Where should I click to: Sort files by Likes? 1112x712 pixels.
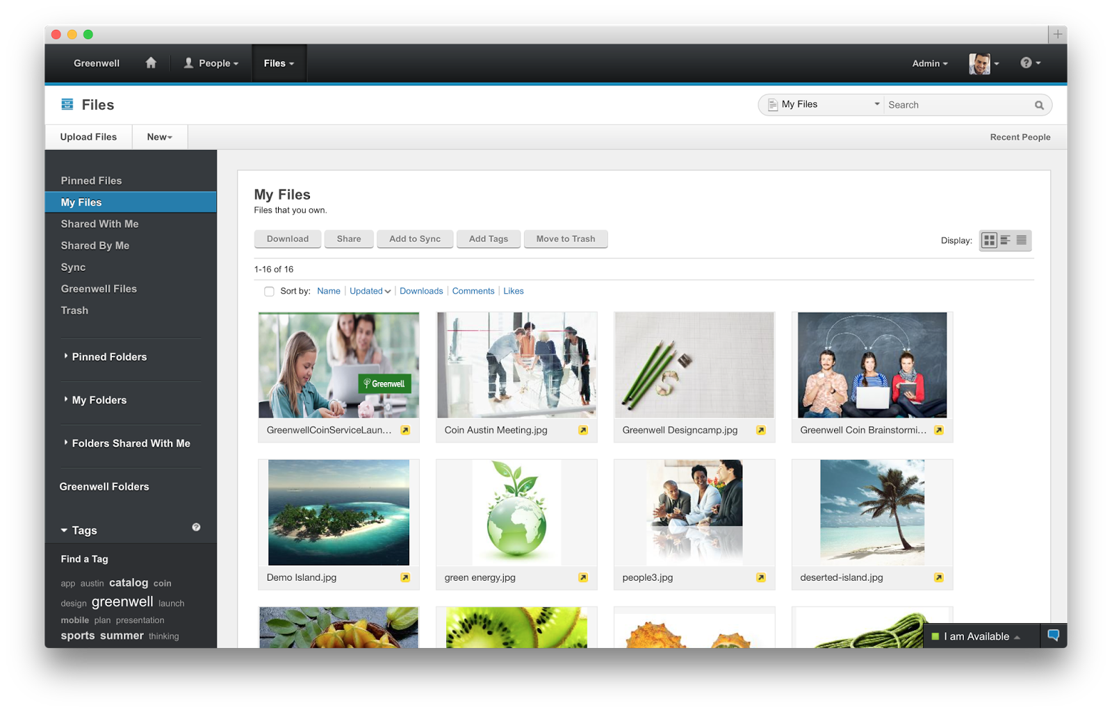pos(514,291)
